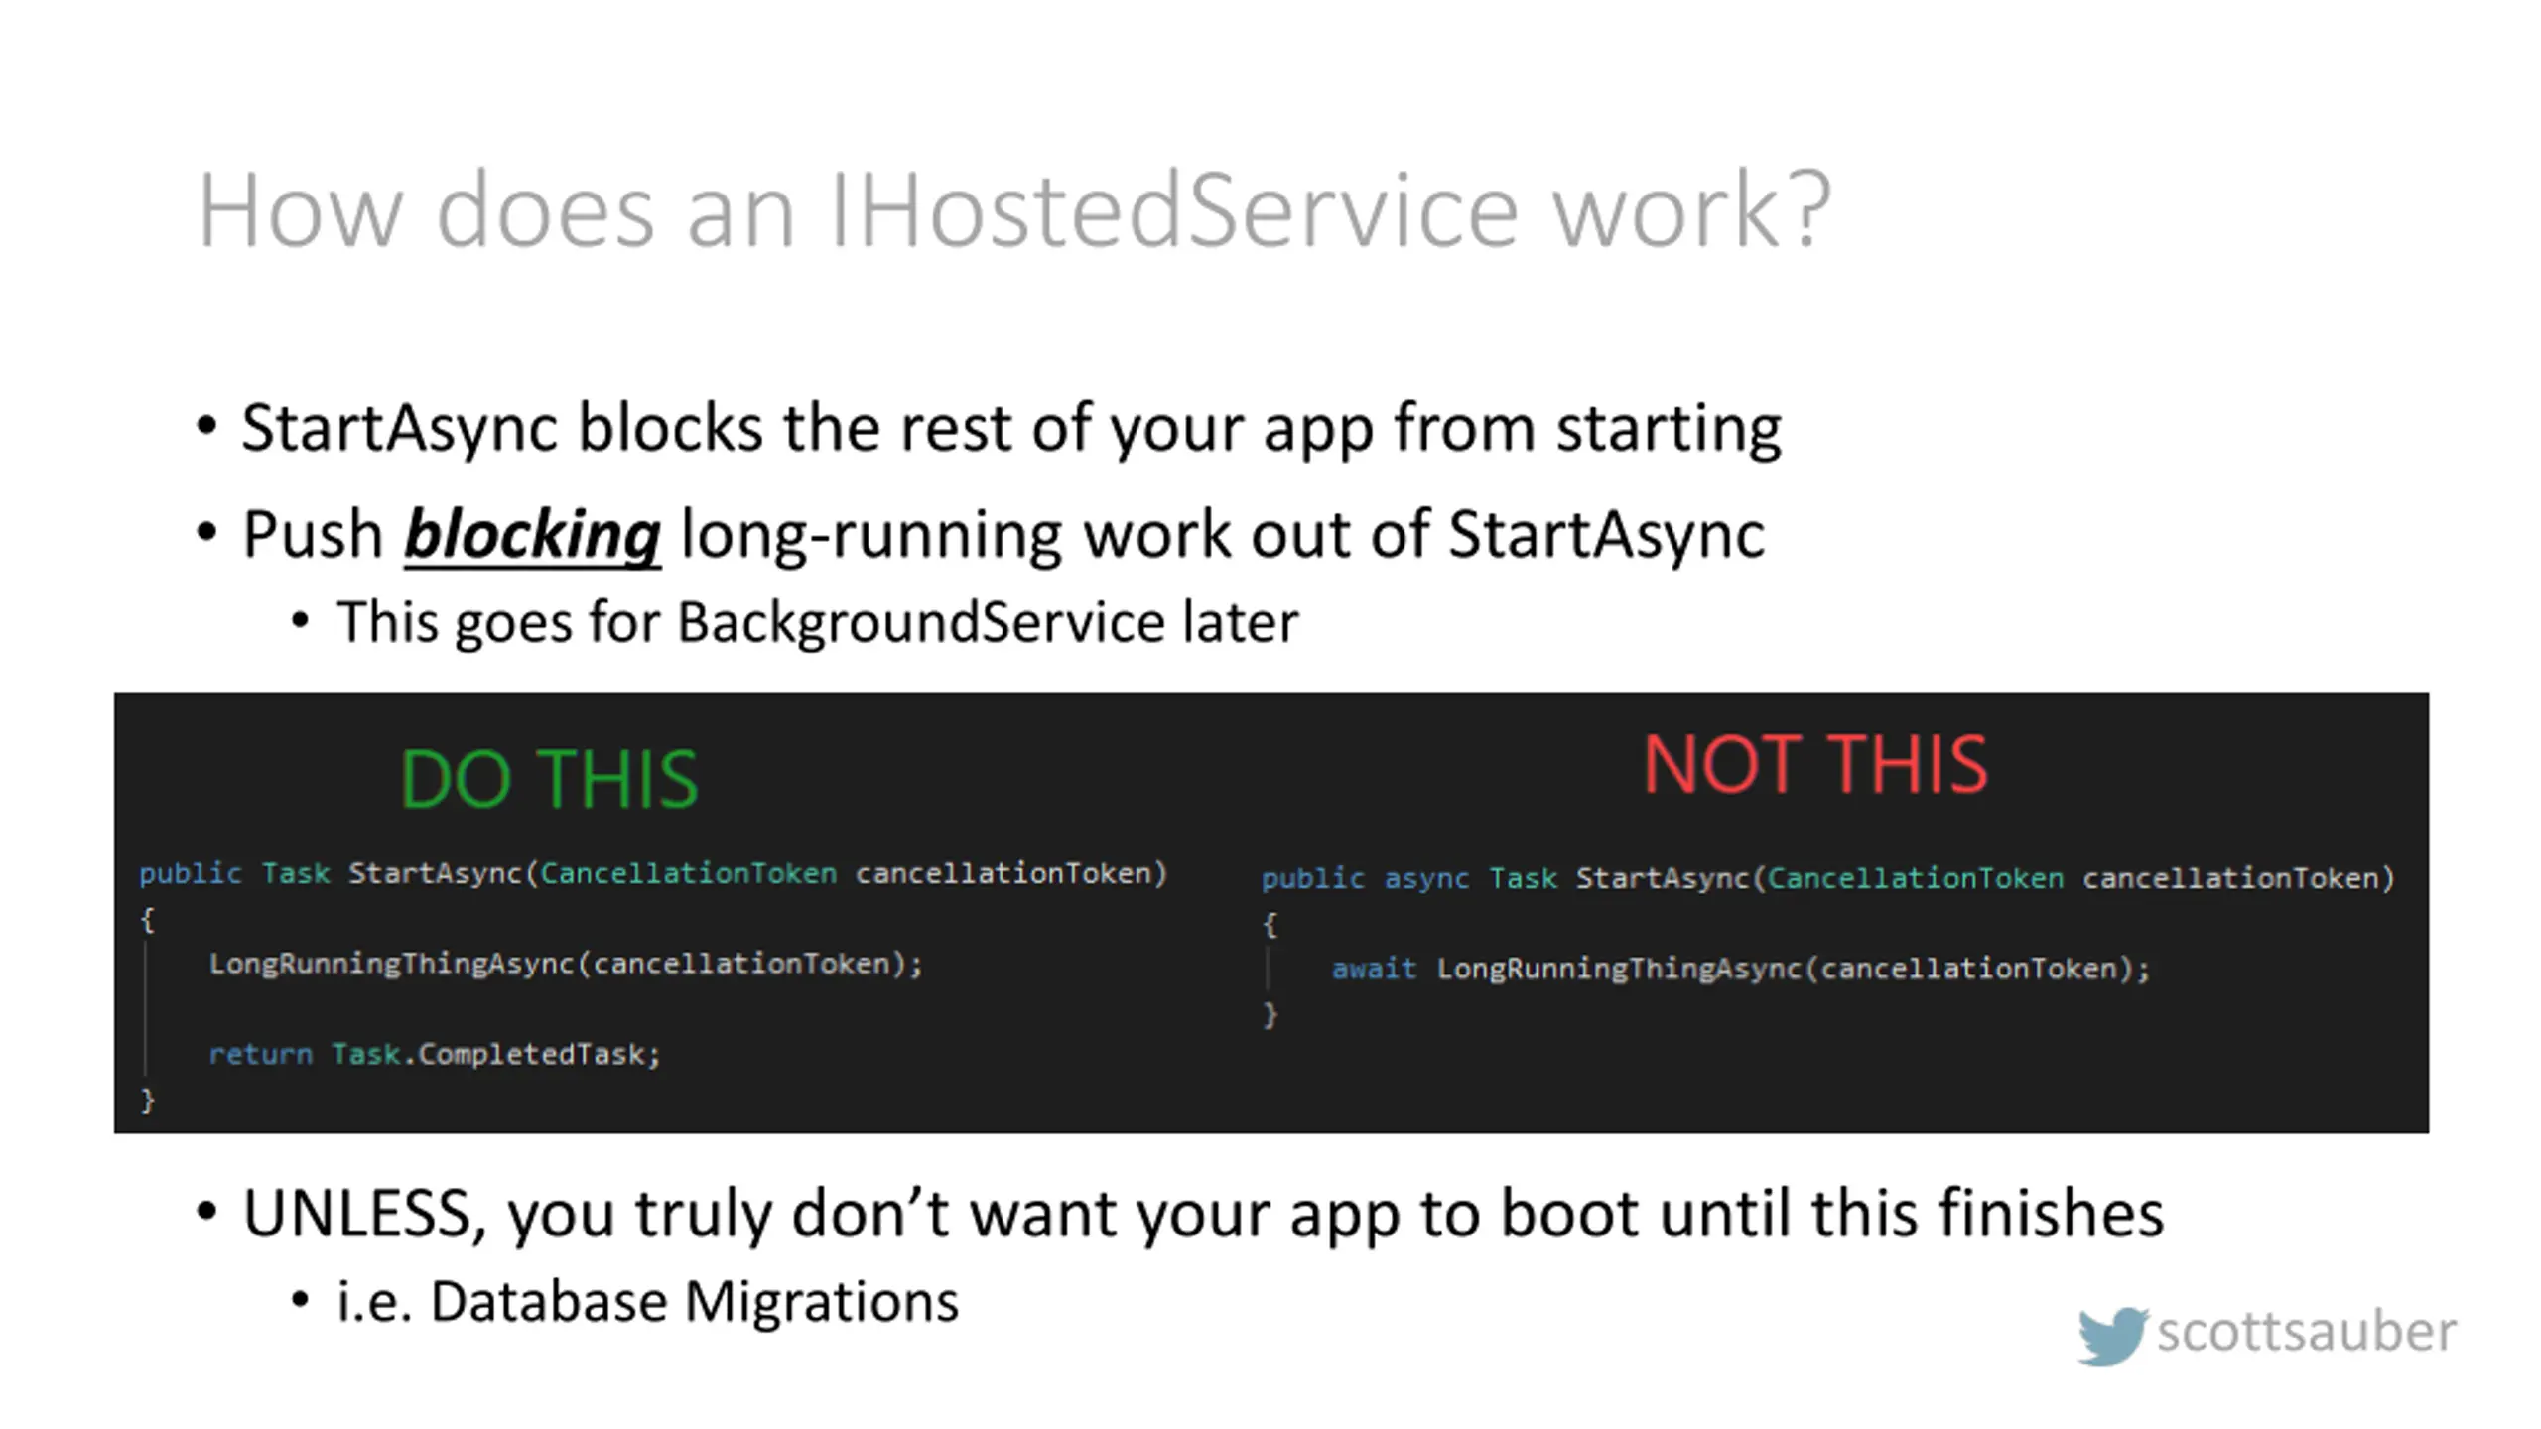Click the red 'NOT THIS' heading

[x=1815, y=764]
